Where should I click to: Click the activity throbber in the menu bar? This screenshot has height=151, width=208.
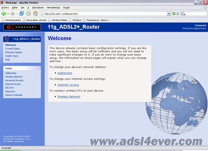click(205, 8)
